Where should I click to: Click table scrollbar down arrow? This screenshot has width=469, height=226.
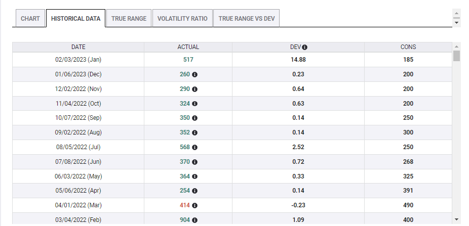pos(457,219)
